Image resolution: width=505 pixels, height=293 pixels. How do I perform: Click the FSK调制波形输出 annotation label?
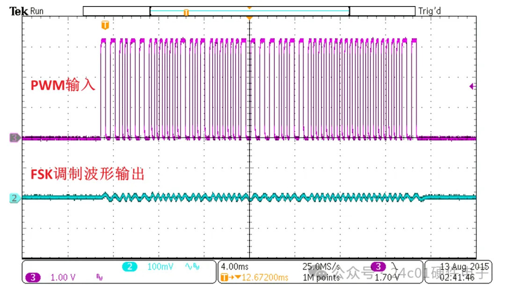pos(87,174)
